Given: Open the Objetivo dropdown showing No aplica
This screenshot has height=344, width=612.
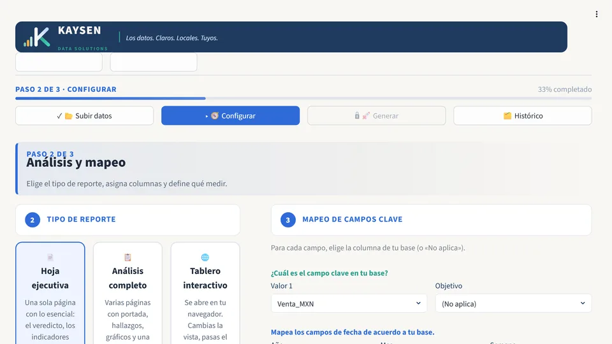Looking at the screenshot, I should click(x=513, y=303).
